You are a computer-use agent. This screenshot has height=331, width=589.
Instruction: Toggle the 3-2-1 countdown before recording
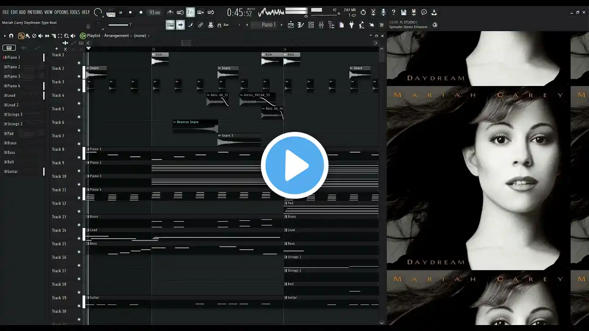(190, 12)
